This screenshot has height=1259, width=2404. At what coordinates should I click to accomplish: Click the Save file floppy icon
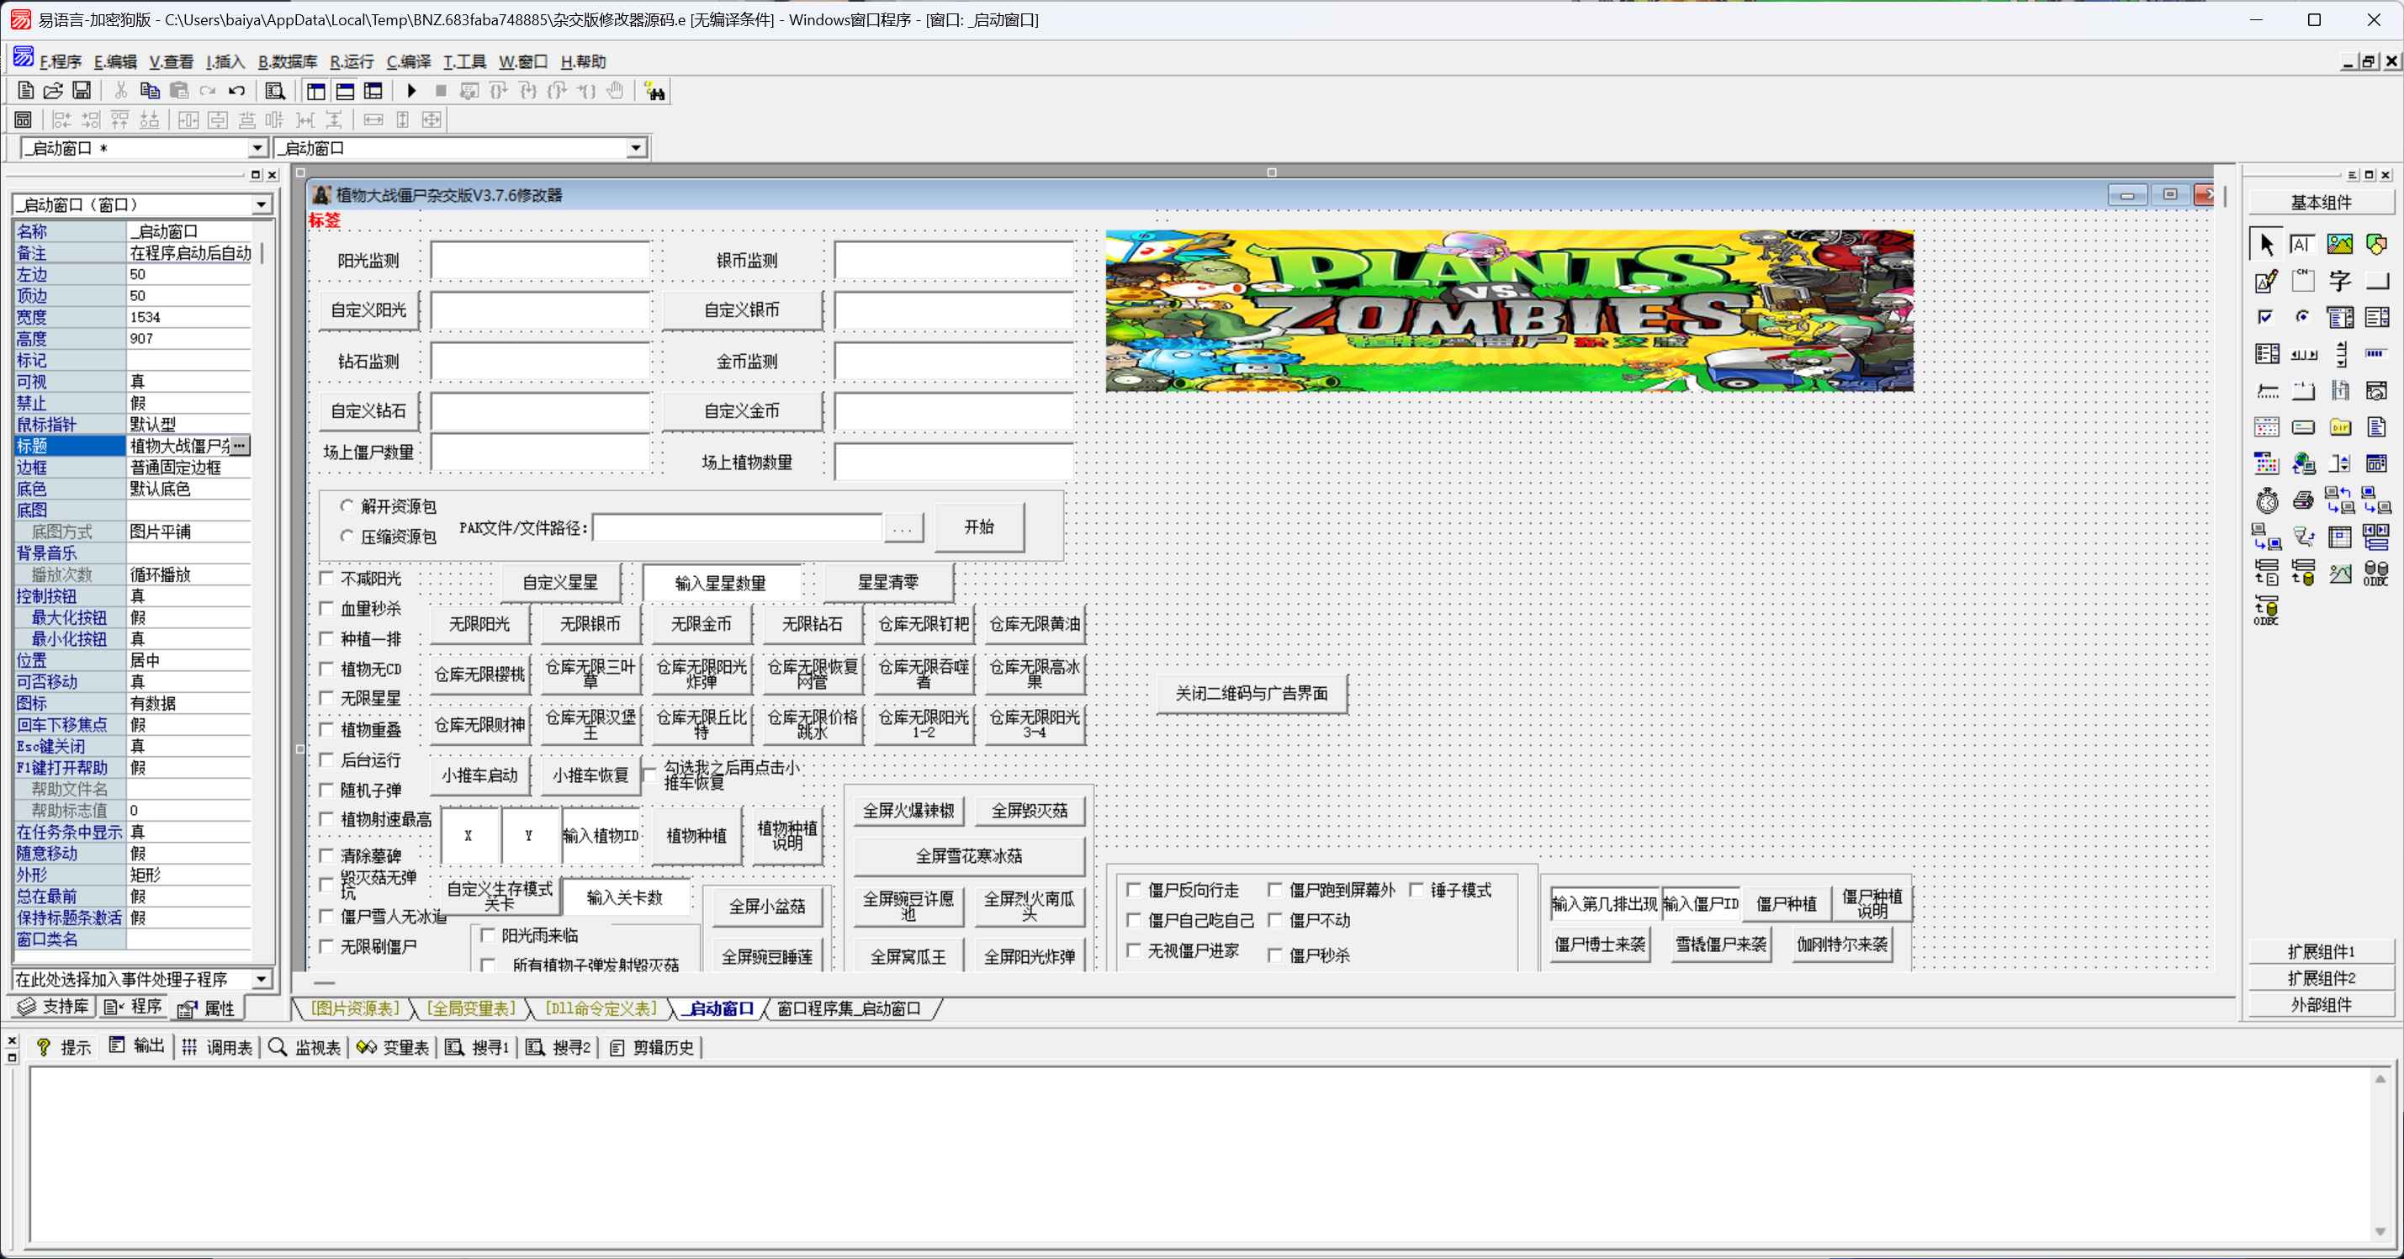(x=82, y=91)
